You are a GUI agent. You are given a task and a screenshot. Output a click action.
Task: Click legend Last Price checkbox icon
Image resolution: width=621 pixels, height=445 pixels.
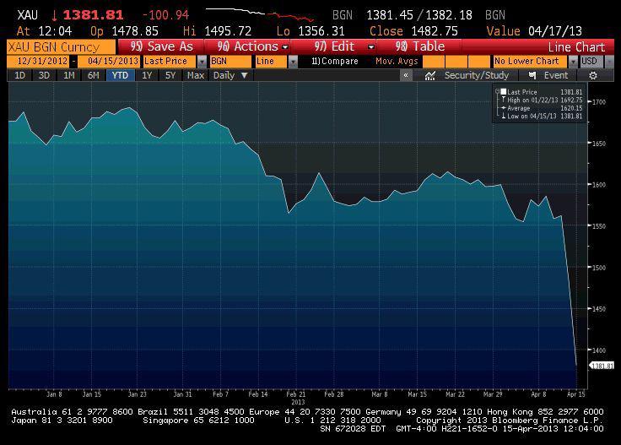[504, 91]
